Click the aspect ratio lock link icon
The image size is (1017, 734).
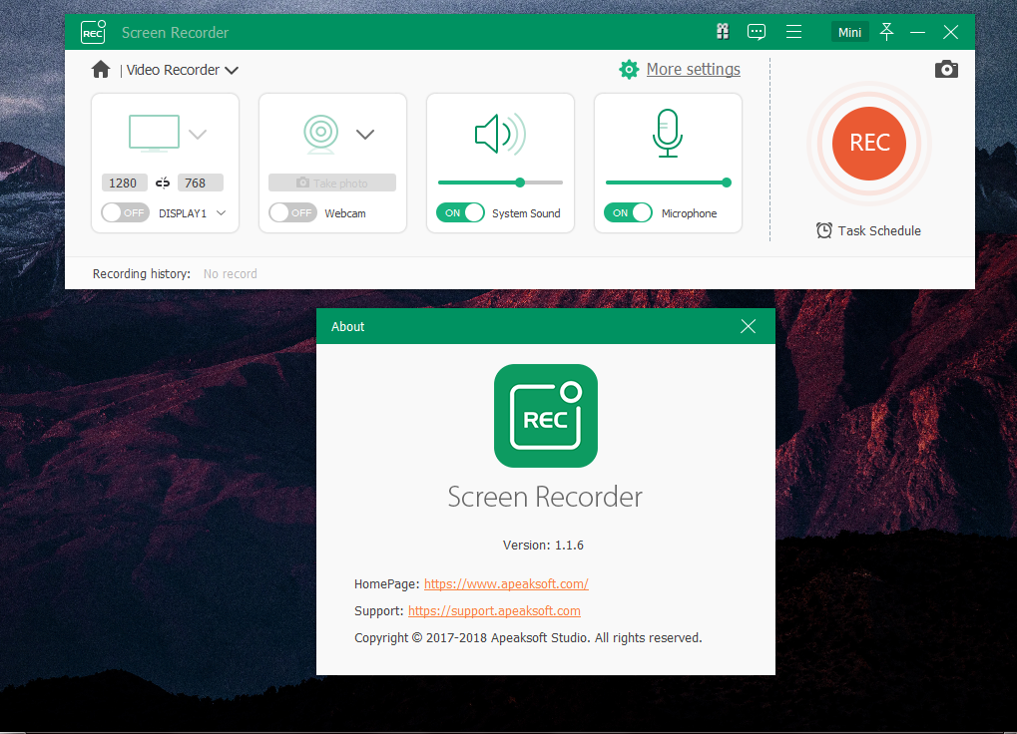[x=163, y=183]
